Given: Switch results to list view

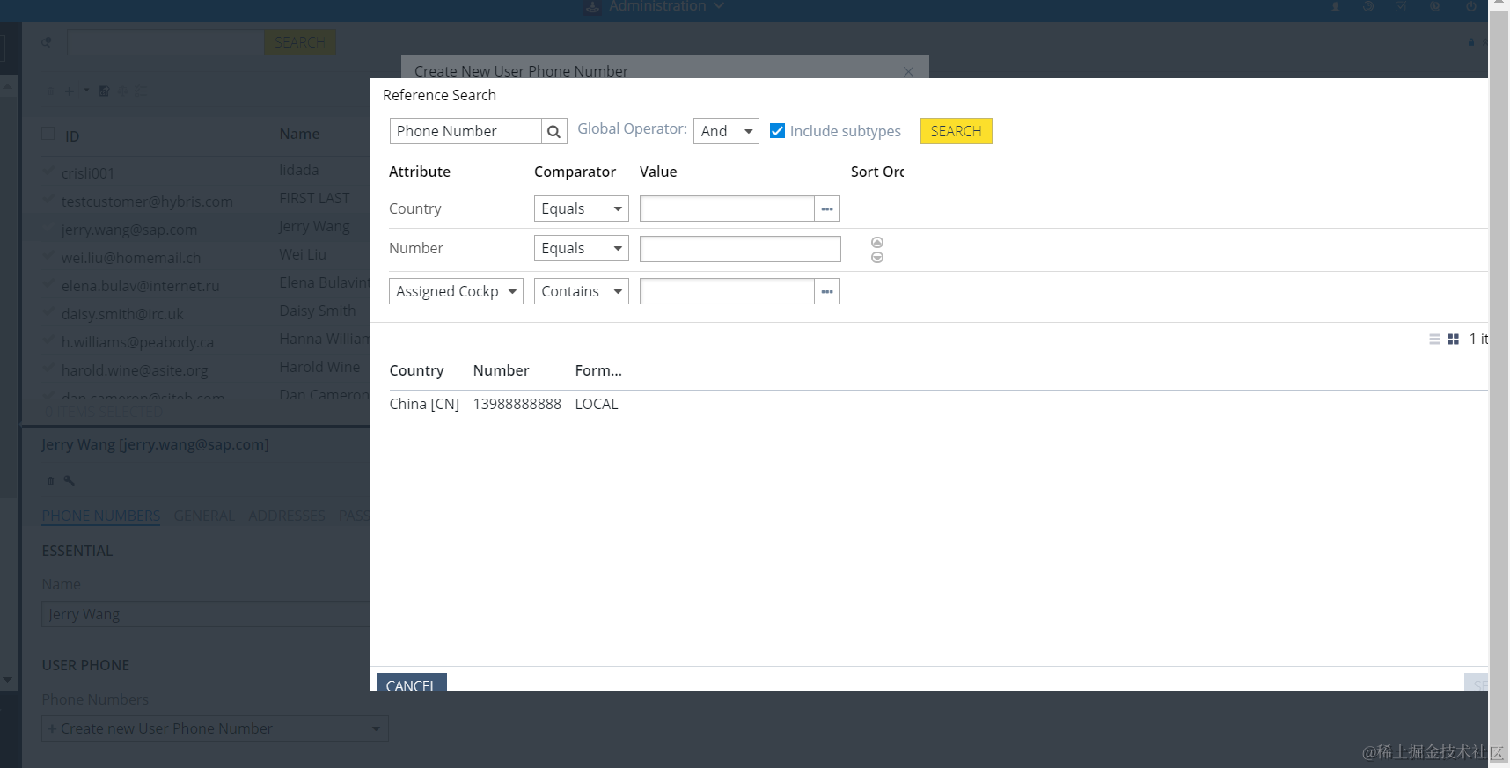Looking at the screenshot, I should click(x=1434, y=339).
